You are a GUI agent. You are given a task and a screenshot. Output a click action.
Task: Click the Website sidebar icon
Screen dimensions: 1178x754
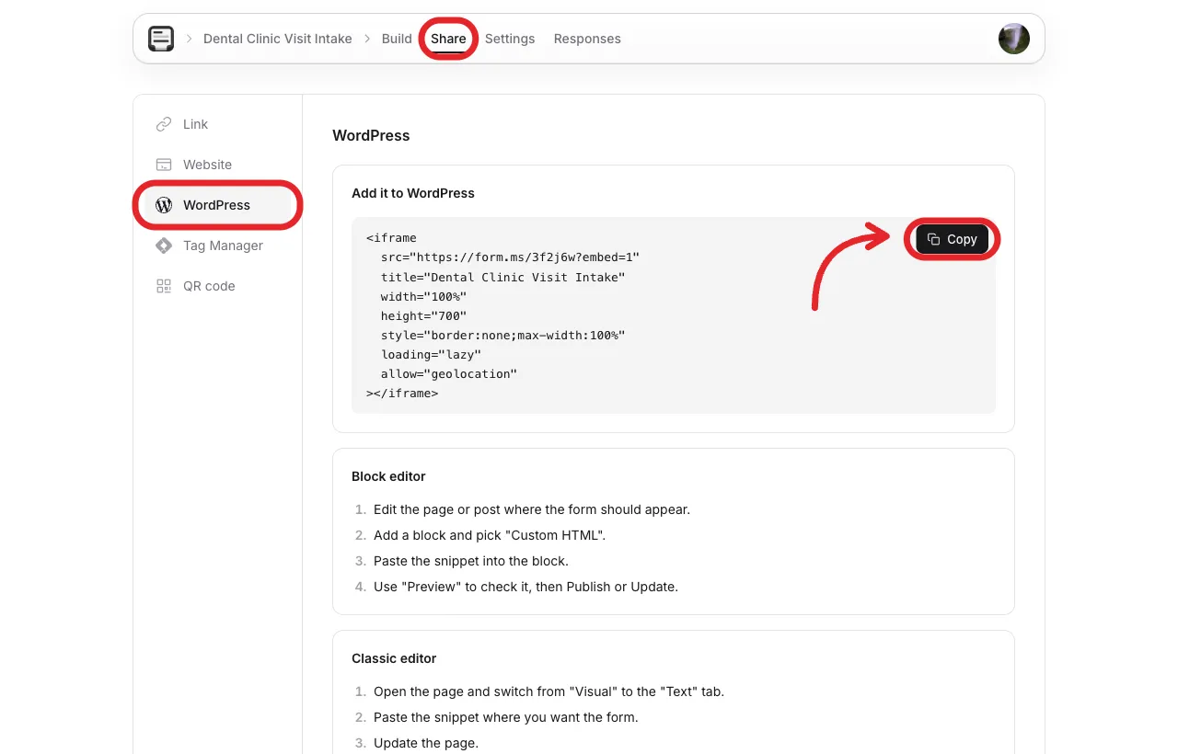(x=164, y=165)
